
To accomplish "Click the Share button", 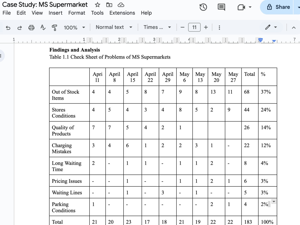I will 279,7.
